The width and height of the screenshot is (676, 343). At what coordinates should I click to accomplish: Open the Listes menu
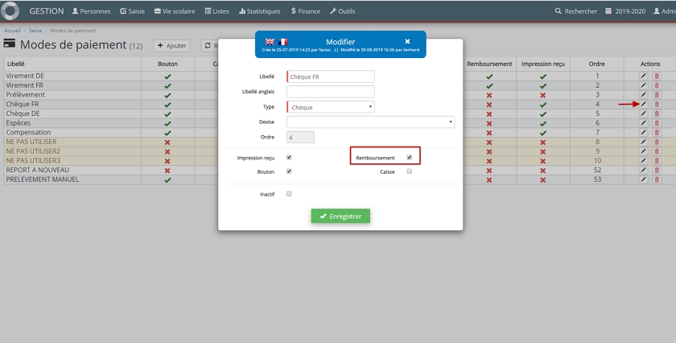(216, 11)
